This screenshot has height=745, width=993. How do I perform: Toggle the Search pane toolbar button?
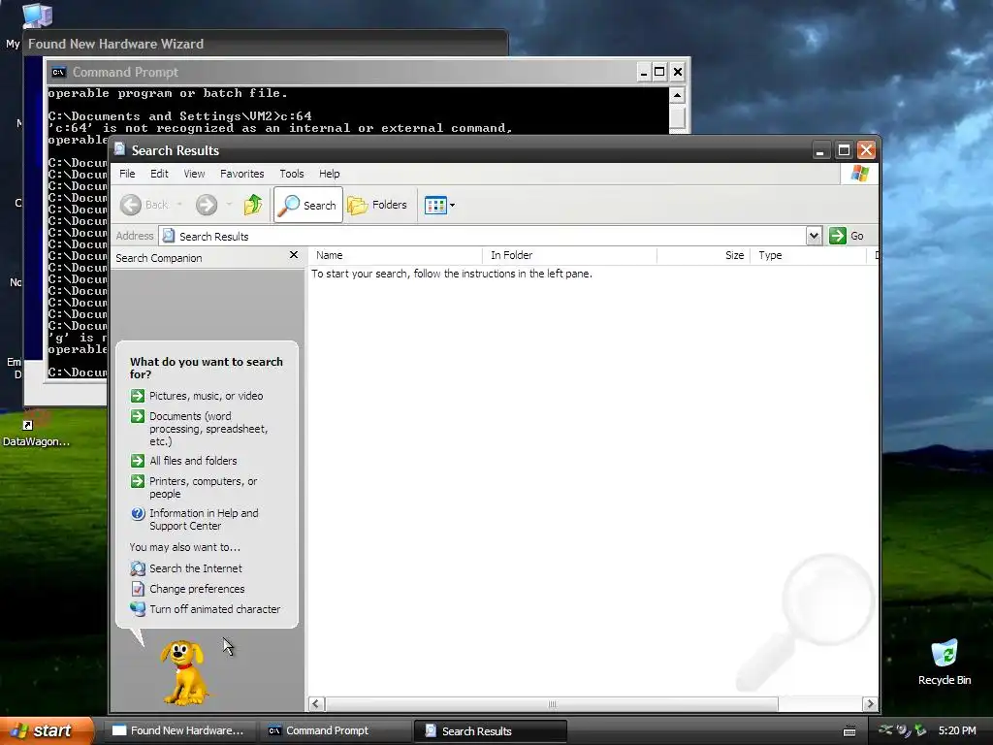point(308,205)
